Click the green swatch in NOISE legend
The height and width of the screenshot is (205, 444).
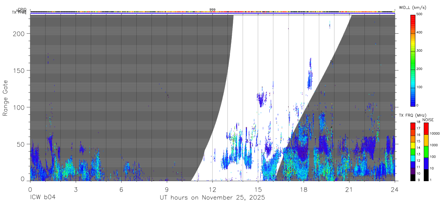[x=426, y=152]
